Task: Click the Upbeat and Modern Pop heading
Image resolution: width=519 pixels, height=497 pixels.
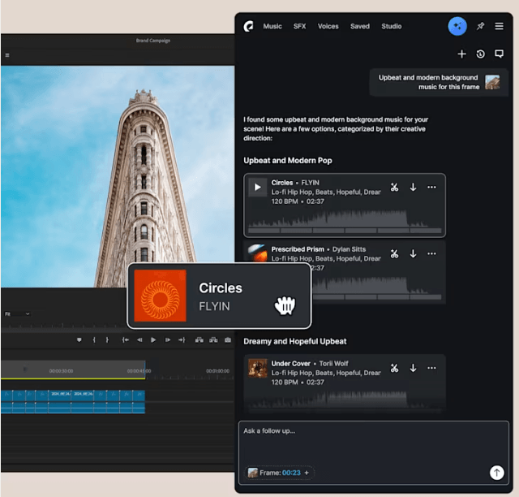Action: pos(288,161)
